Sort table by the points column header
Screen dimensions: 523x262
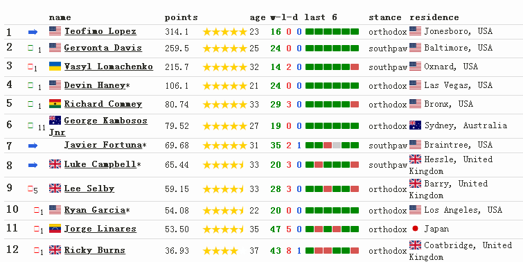181,17
